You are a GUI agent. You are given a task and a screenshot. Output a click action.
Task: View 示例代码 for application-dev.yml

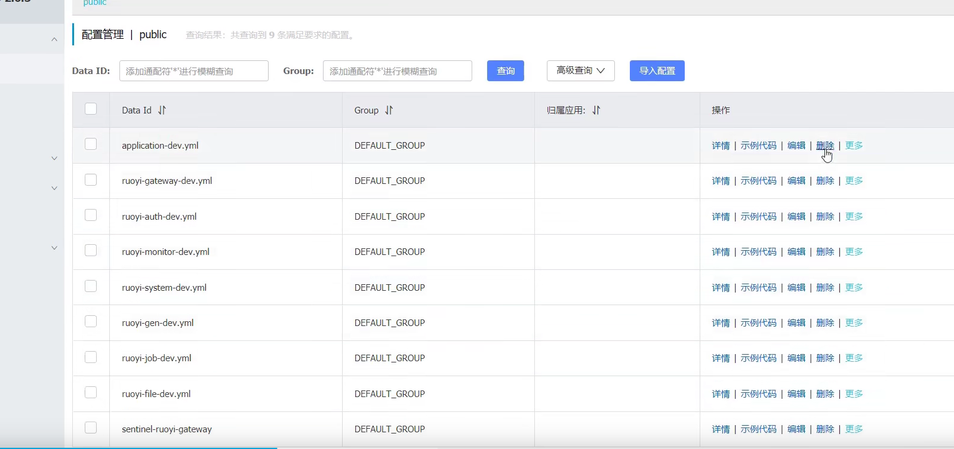[759, 145]
